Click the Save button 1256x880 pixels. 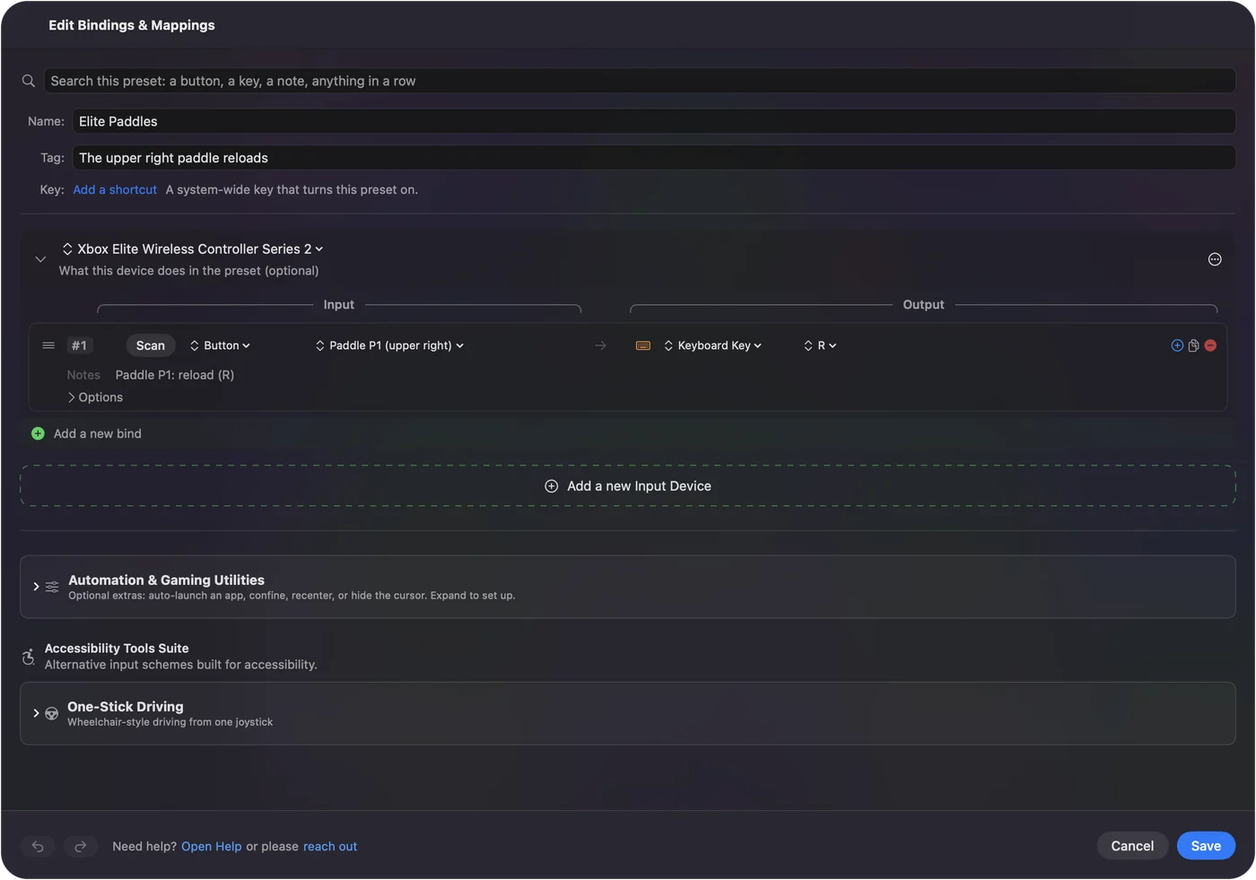point(1206,846)
